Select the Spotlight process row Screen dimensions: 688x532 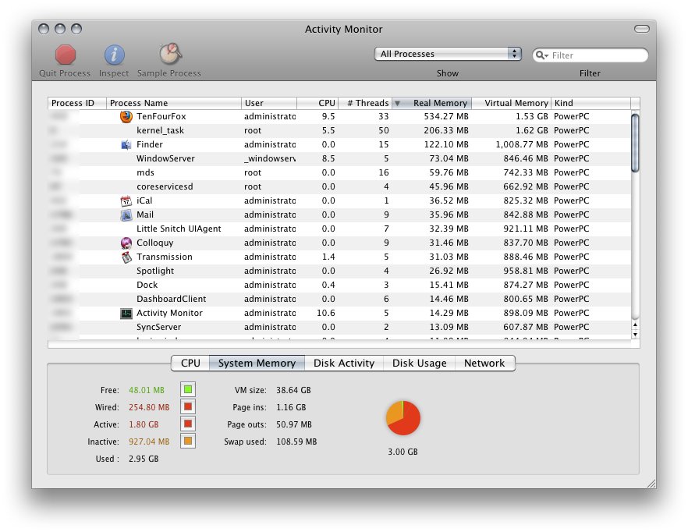(339, 271)
